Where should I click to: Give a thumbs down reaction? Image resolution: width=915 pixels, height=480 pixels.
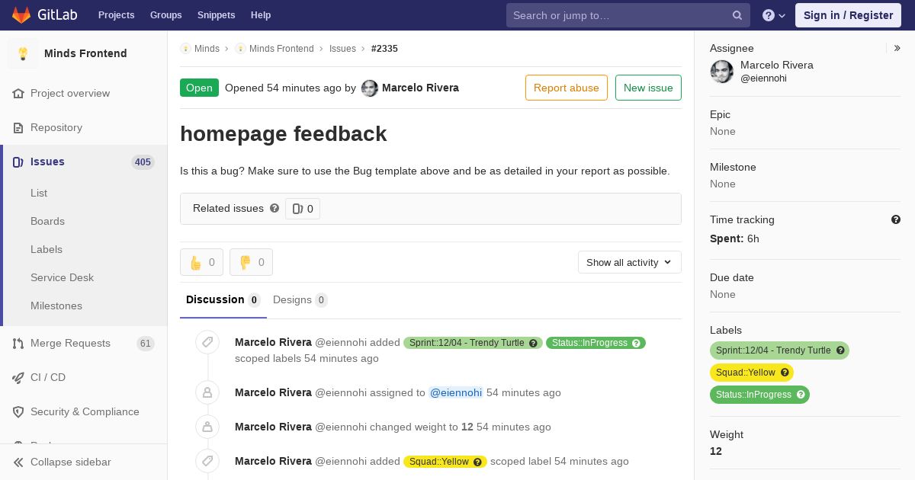point(252,262)
